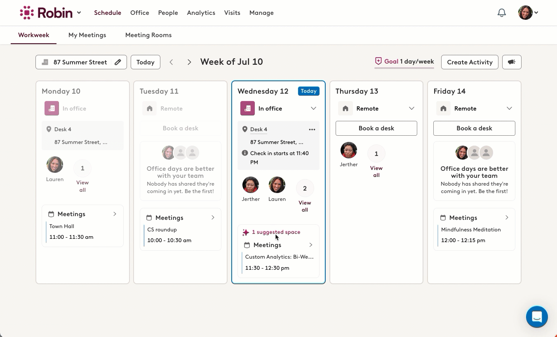Expand Tuesday's Meetings chevron
The height and width of the screenshot is (337, 557).
213,217
